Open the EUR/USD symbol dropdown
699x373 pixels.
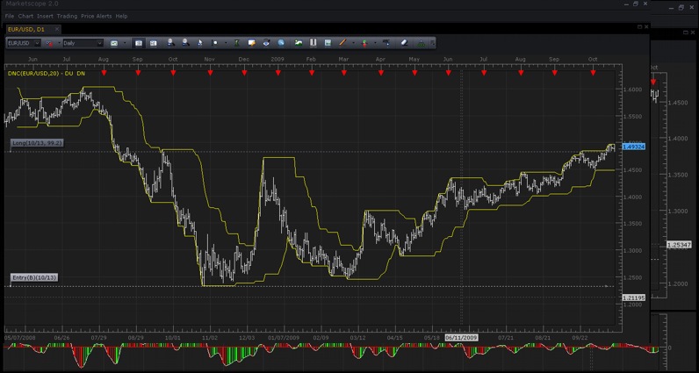pos(24,43)
